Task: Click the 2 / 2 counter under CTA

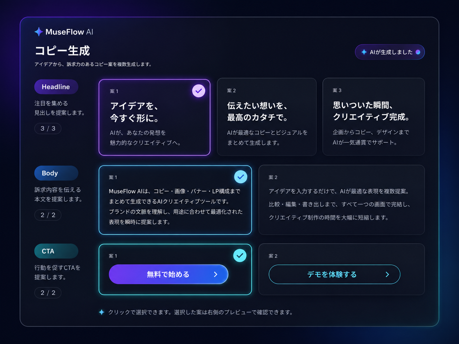Action: 48,293
